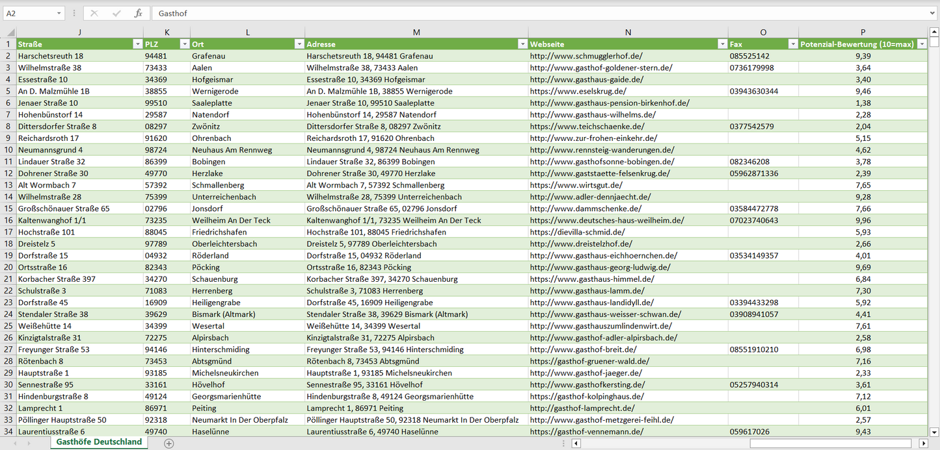Switch to the Gasthöfe Deutschland sheet tab
Screen dimensions: 940x450
point(99,442)
